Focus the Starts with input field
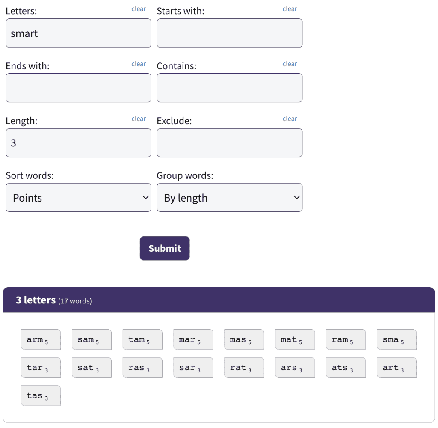Viewport: 438px width, 428px height. point(229,33)
